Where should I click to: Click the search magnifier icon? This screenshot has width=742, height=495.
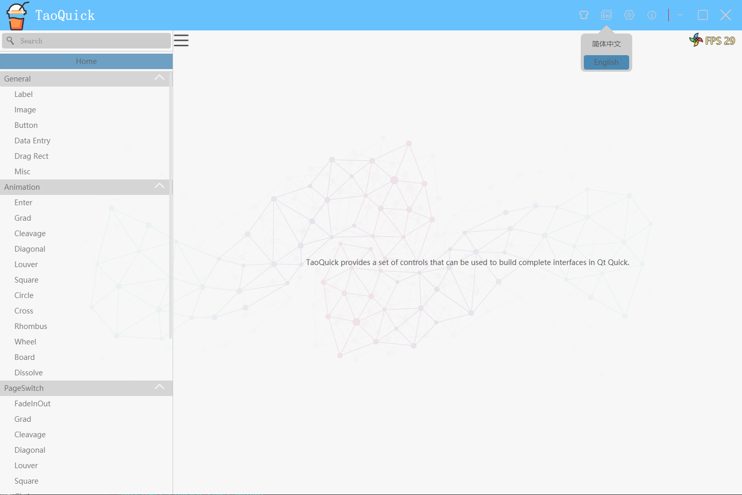point(10,40)
